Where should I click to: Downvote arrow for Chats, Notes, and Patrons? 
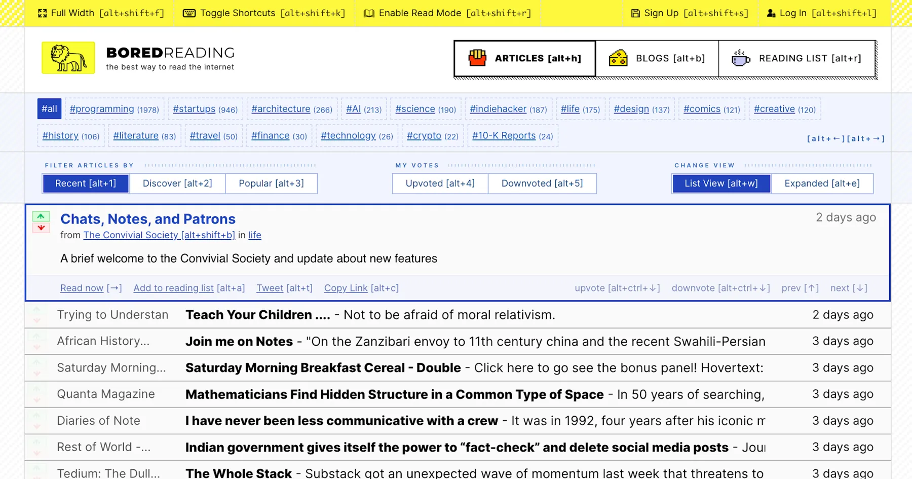[x=41, y=228]
